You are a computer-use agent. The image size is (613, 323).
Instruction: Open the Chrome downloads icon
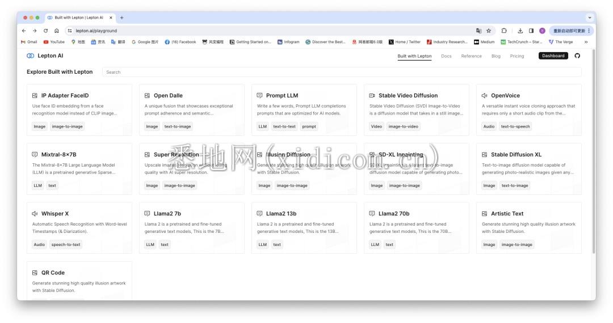[520, 31]
